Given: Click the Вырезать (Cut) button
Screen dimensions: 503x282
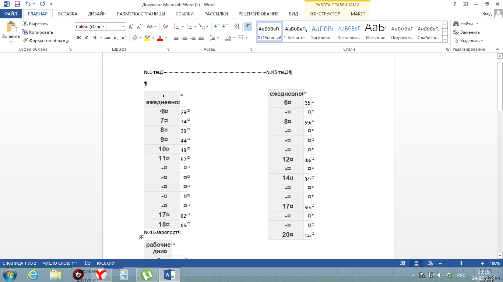Looking at the screenshot, I should coord(35,24).
